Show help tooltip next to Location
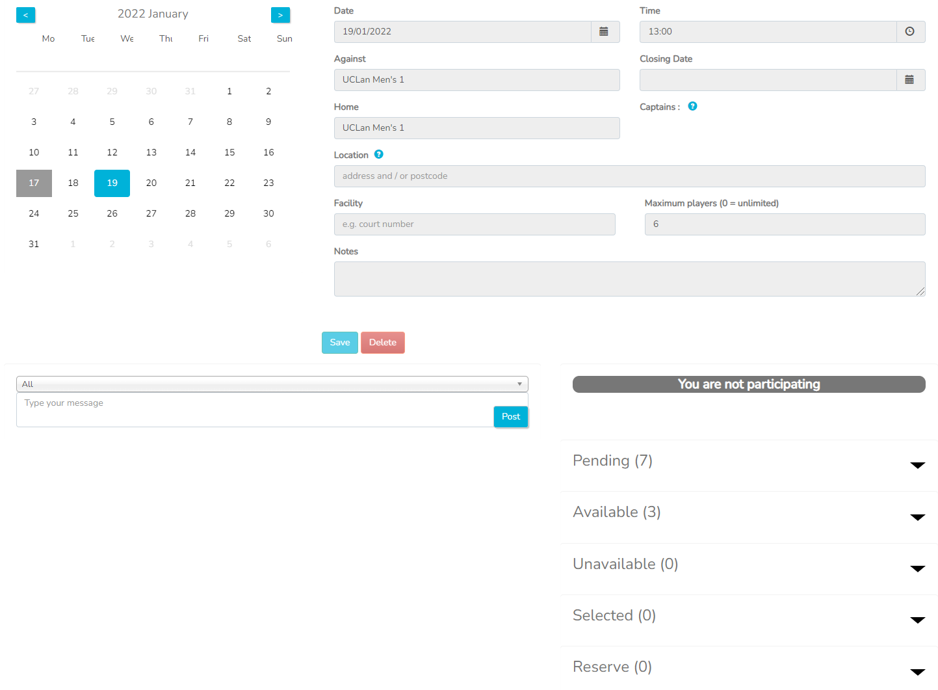The image size is (938, 690). [379, 154]
